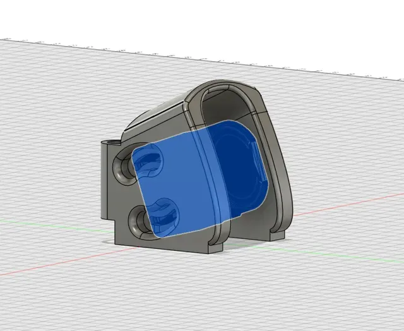Click the lower countersunk screw hole
The image size is (404, 331).
pos(139,222)
